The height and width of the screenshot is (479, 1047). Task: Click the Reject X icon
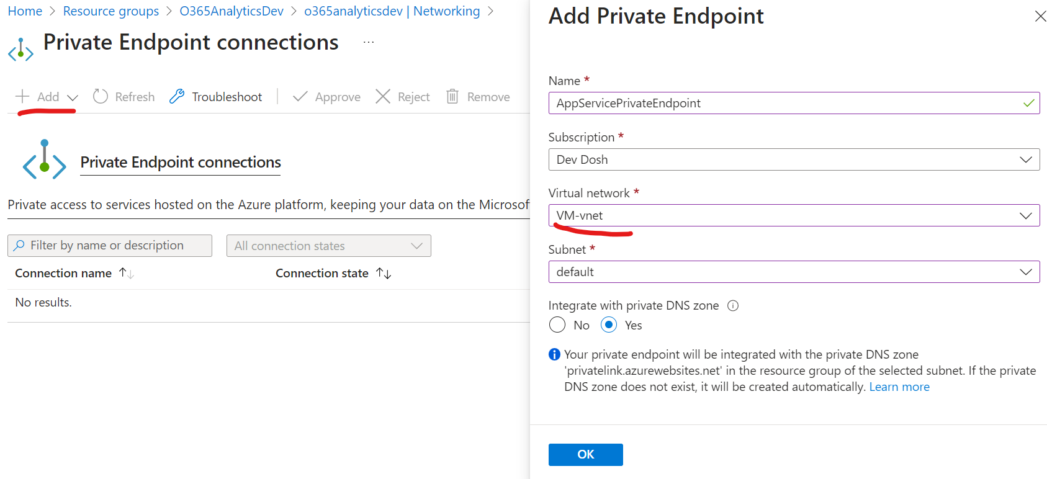tap(383, 96)
